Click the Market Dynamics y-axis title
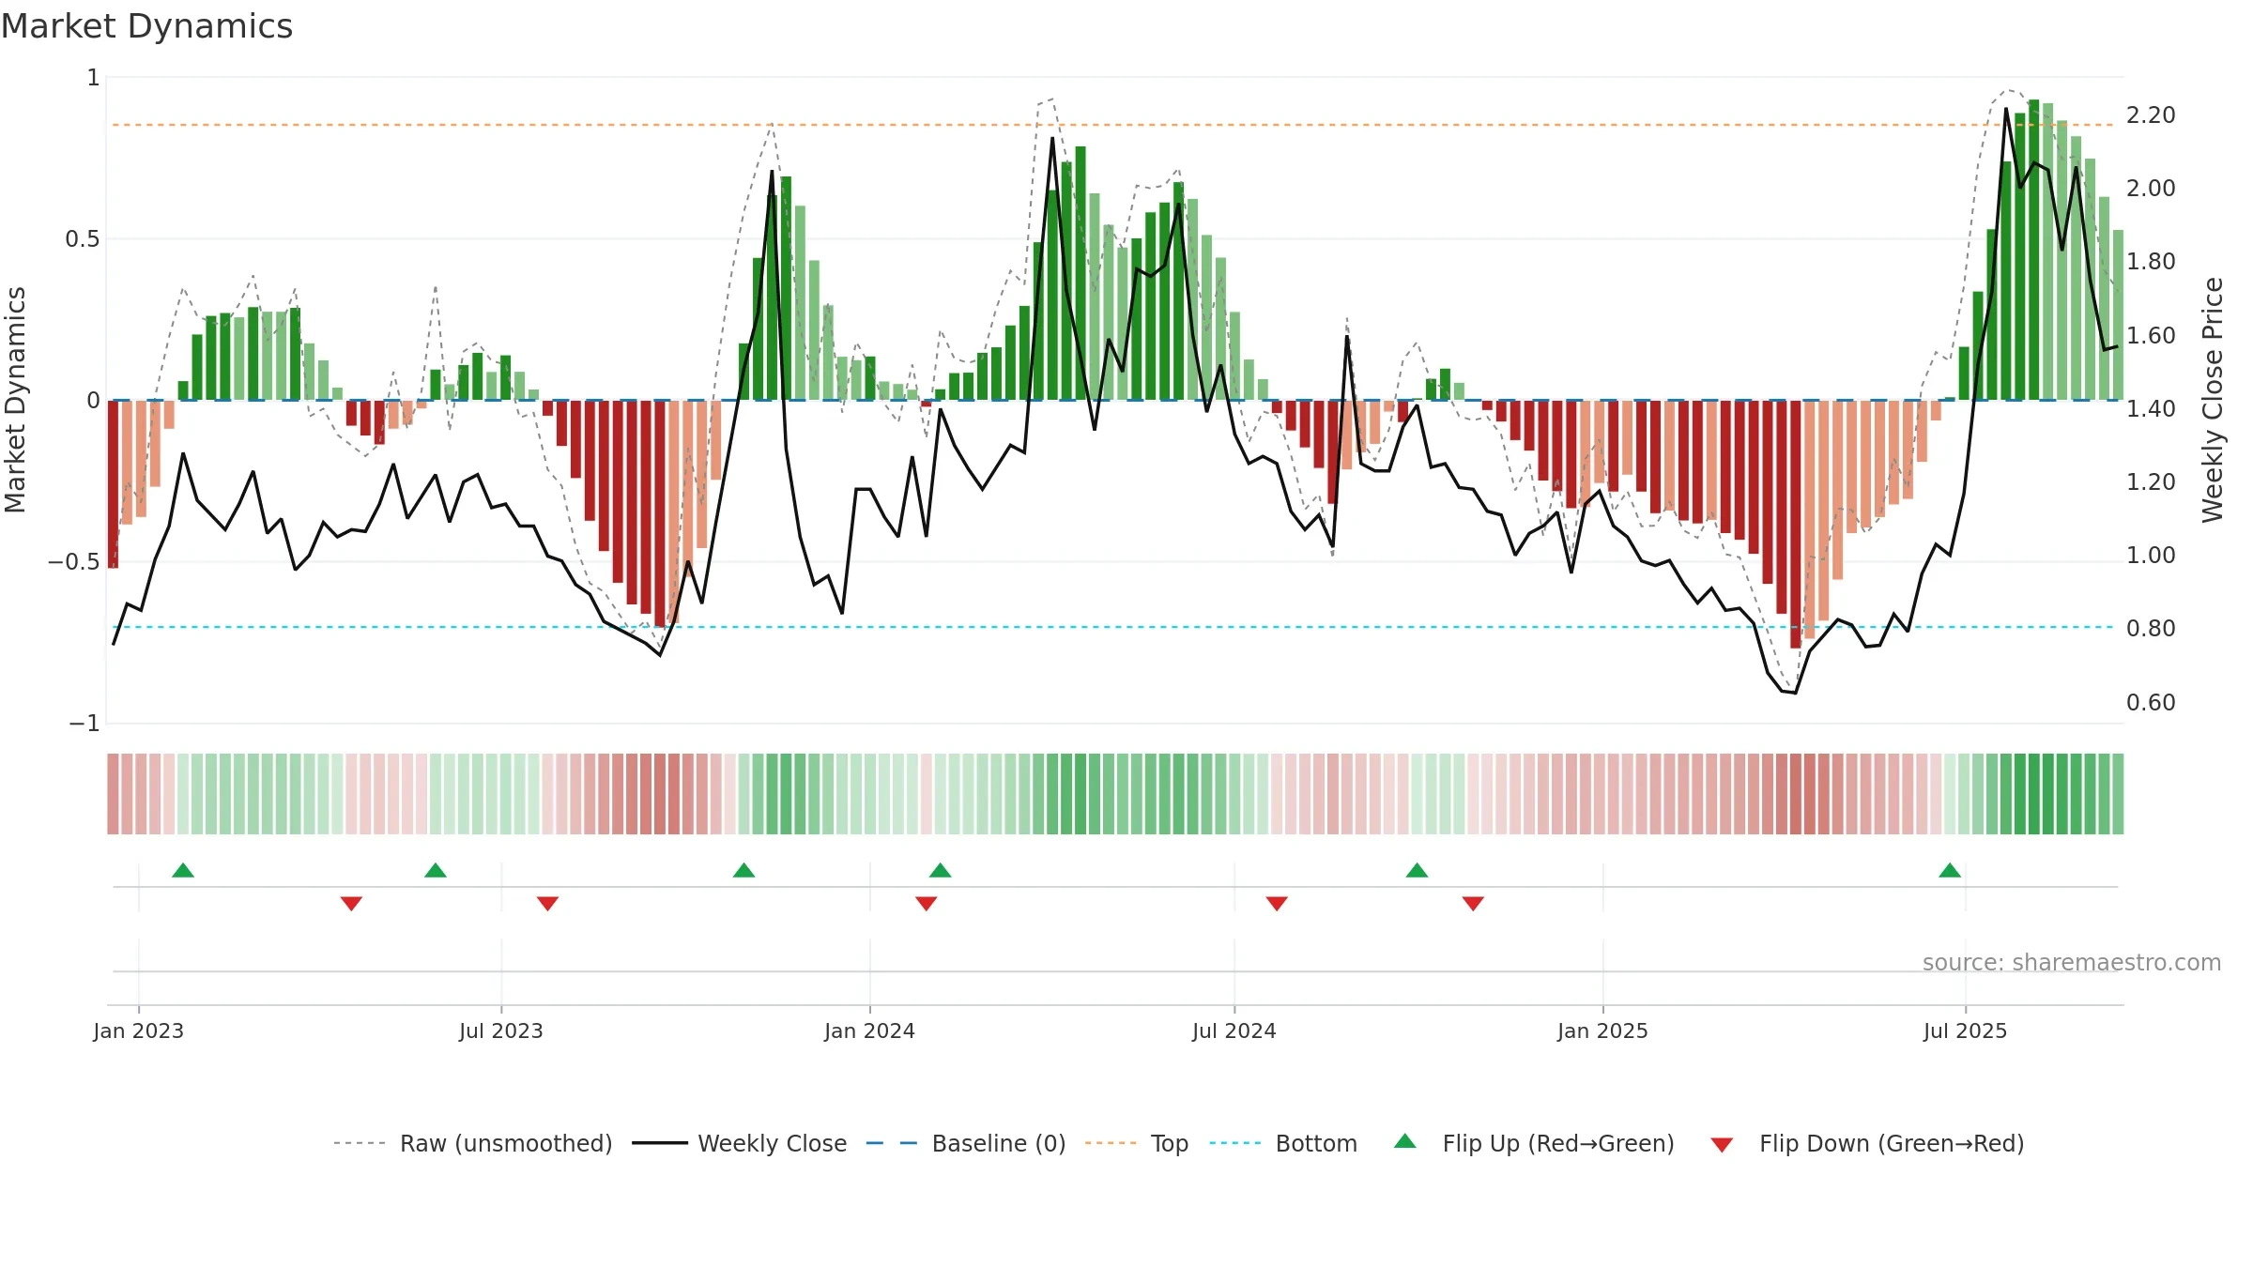The image size is (2253, 1267). pyautogui.click(x=15, y=400)
